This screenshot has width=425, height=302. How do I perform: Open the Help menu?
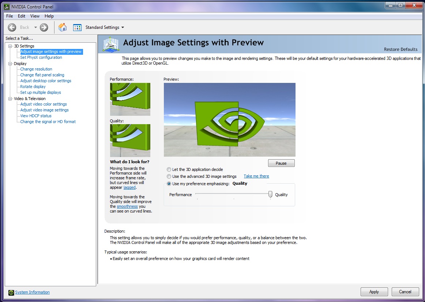(x=49, y=16)
